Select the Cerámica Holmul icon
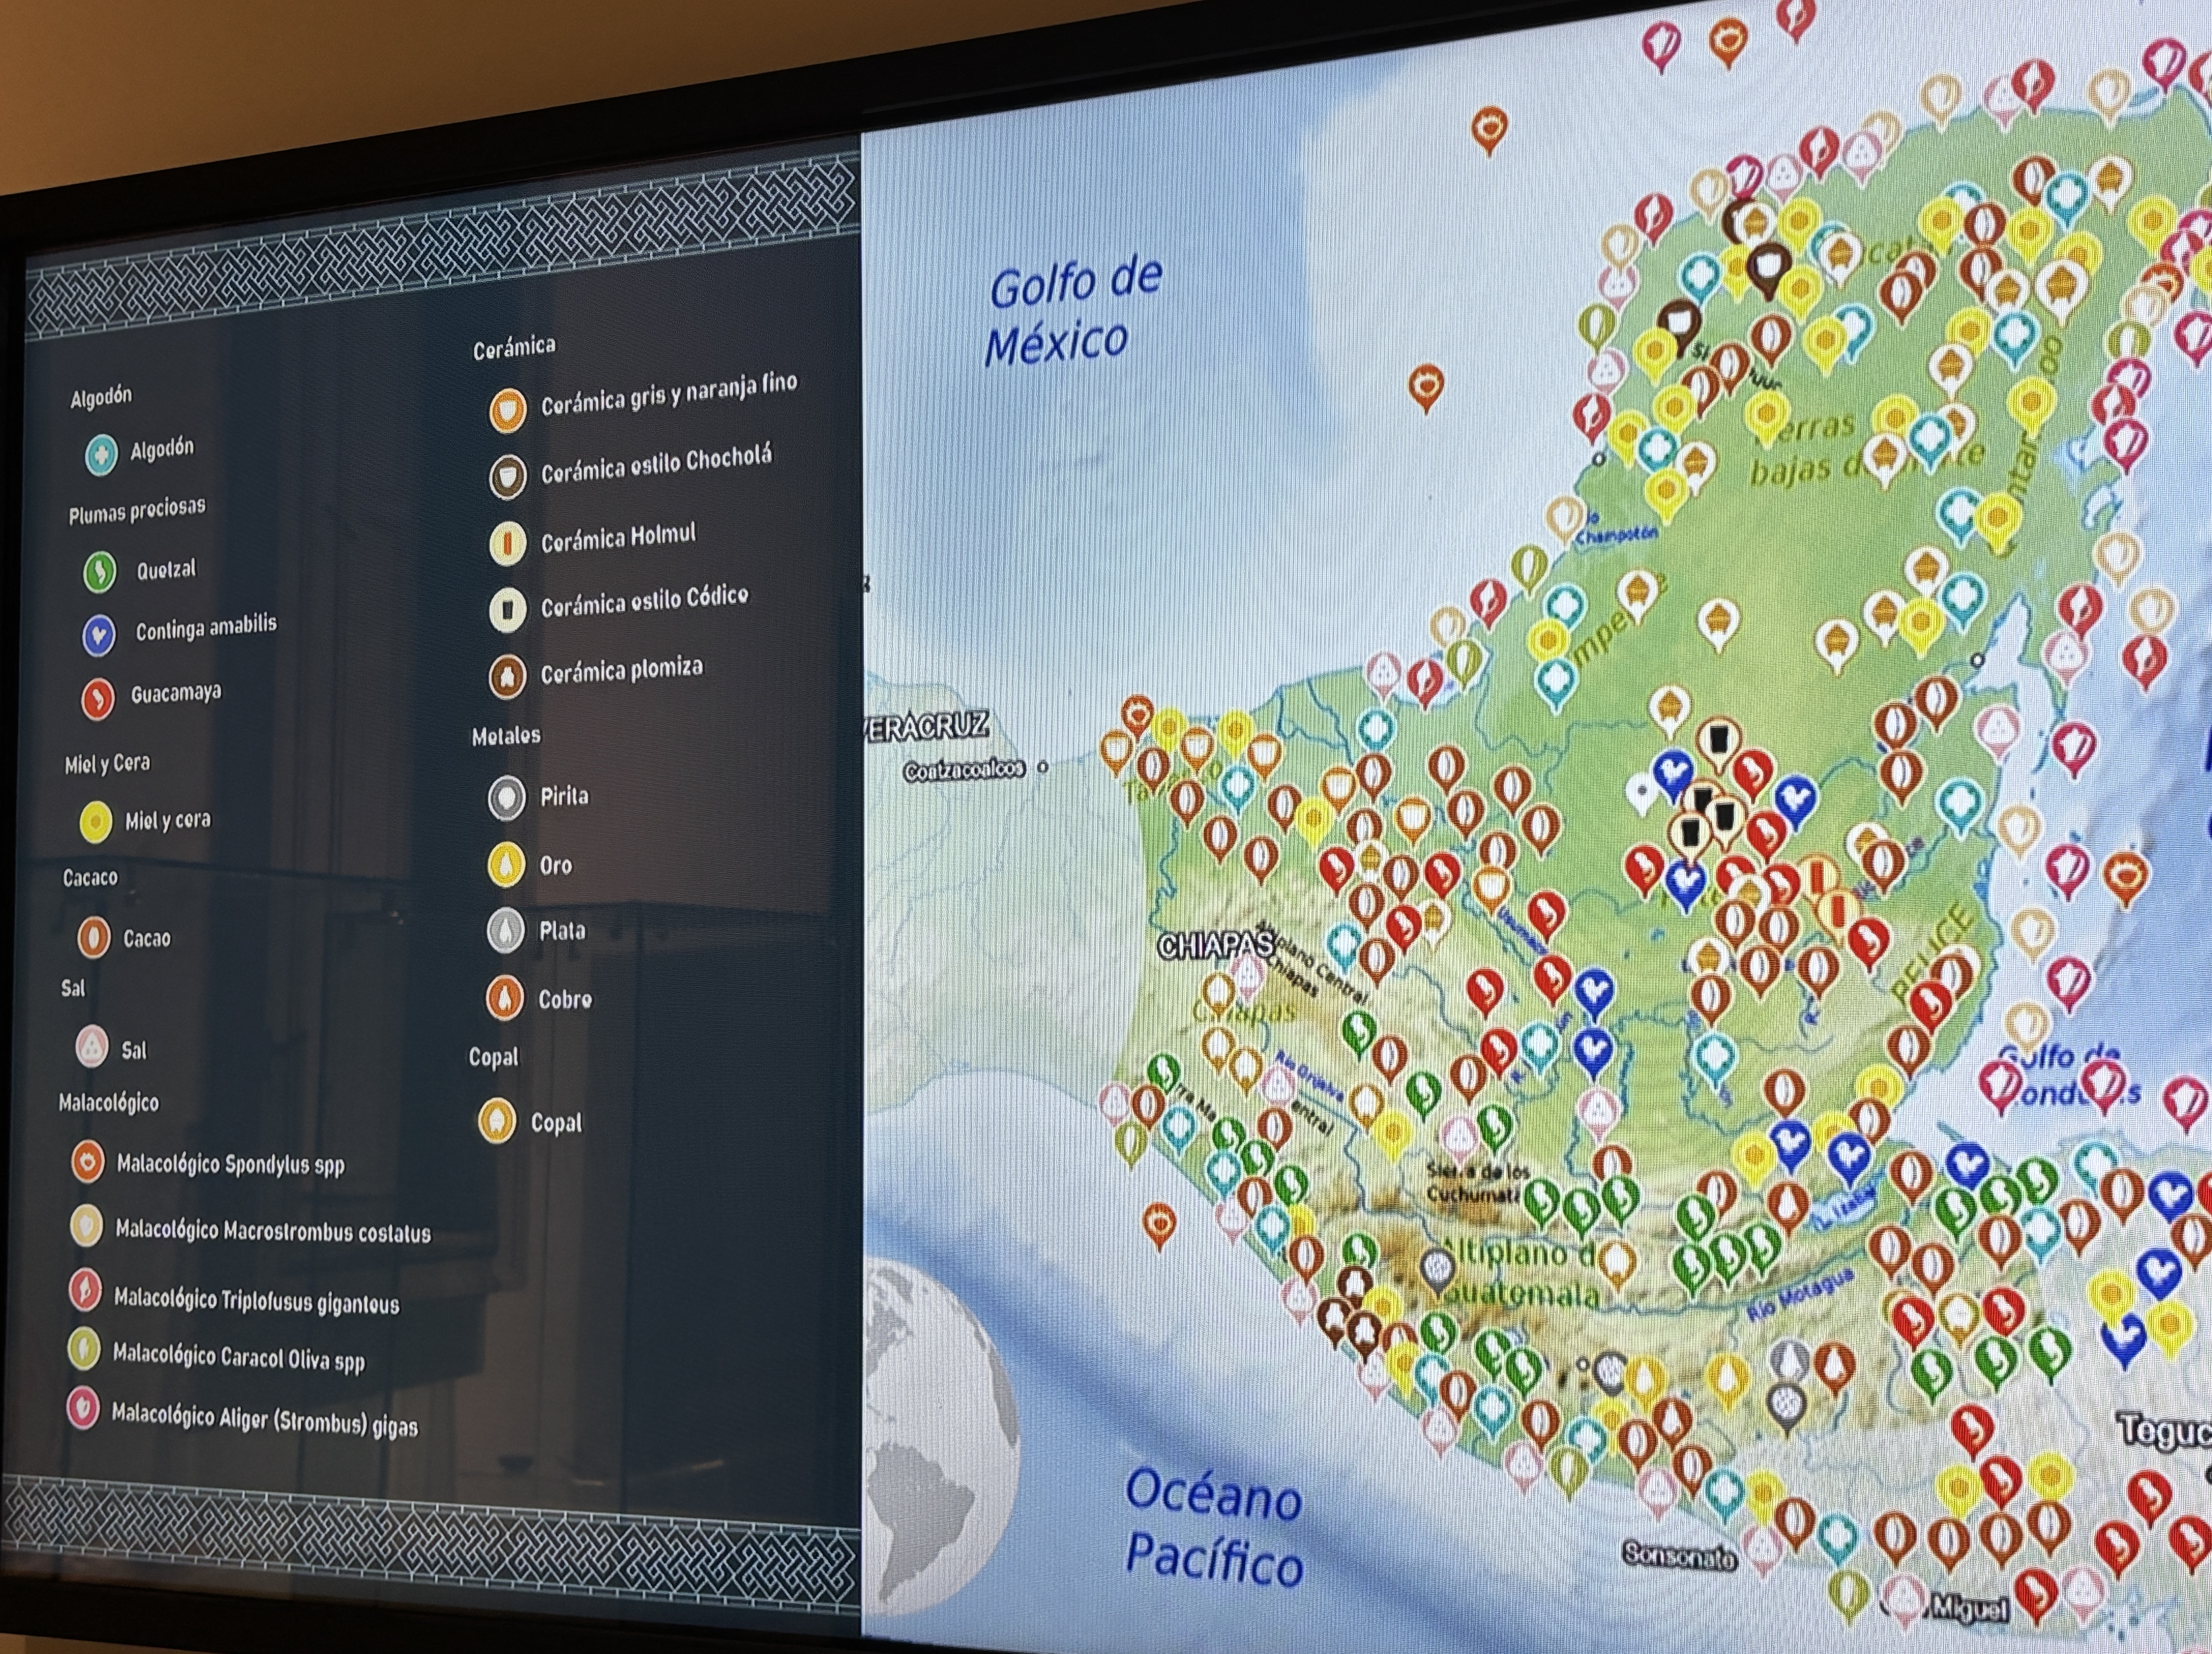2212x1654 pixels. pyautogui.click(x=508, y=543)
